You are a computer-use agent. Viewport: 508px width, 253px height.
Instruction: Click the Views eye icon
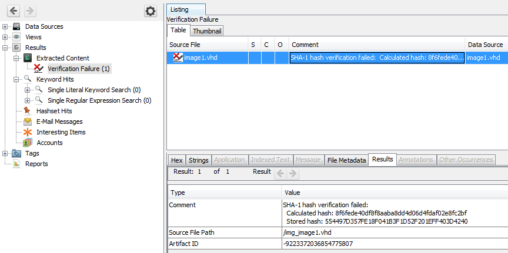click(16, 37)
